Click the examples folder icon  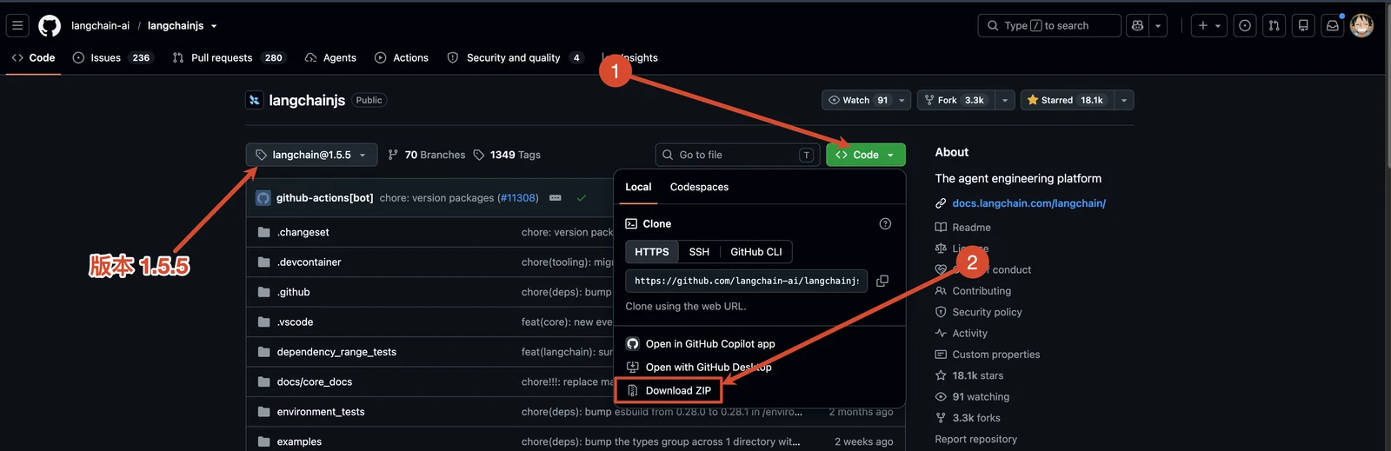pos(263,441)
